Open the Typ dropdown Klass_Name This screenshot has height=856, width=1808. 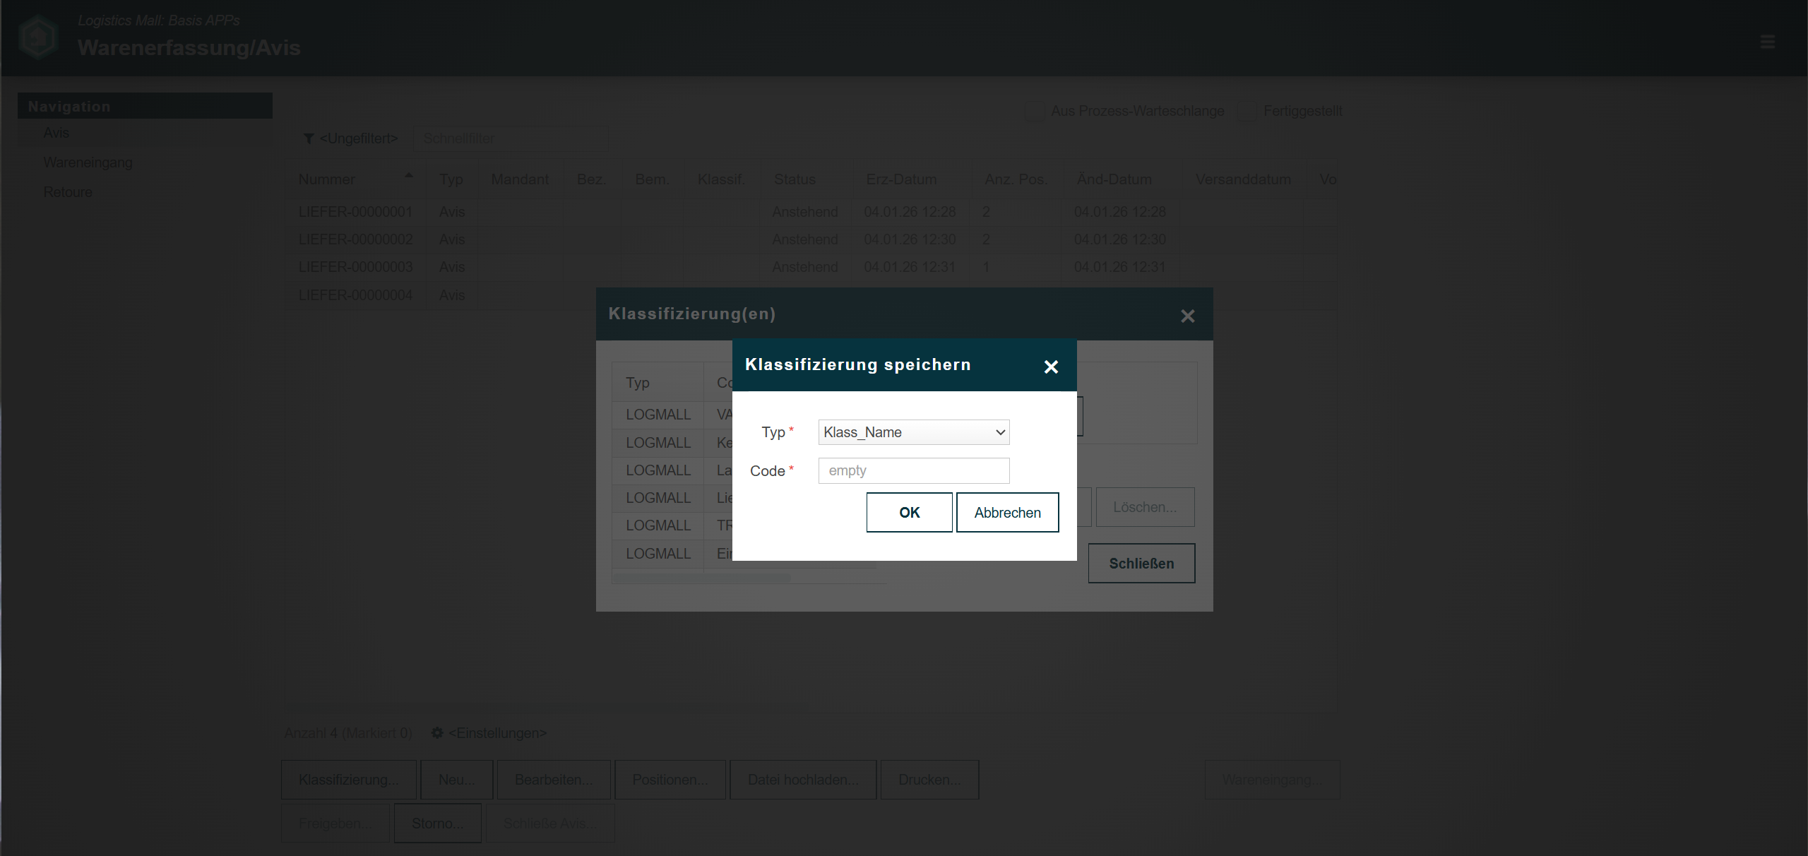tap(913, 432)
